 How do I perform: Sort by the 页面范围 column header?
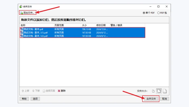pyautogui.click(x=67, y=25)
